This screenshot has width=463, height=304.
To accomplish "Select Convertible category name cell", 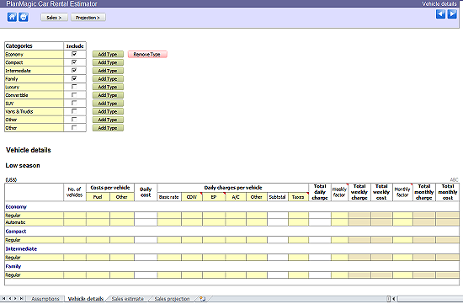I will pyautogui.click(x=35, y=95).
